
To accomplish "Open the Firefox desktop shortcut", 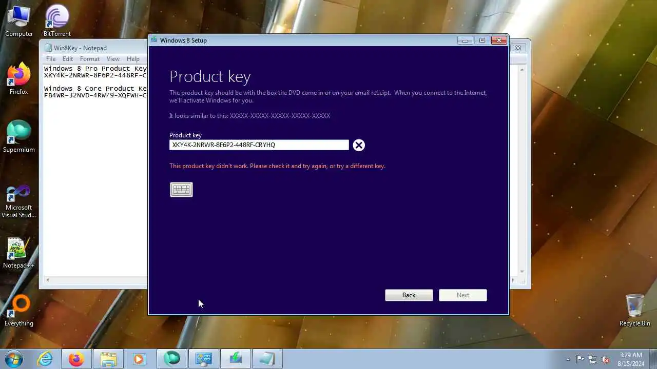I will (19, 78).
